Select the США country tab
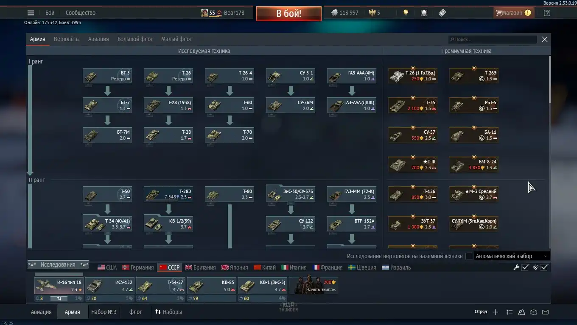The image size is (577, 325). [x=107, y=267]
